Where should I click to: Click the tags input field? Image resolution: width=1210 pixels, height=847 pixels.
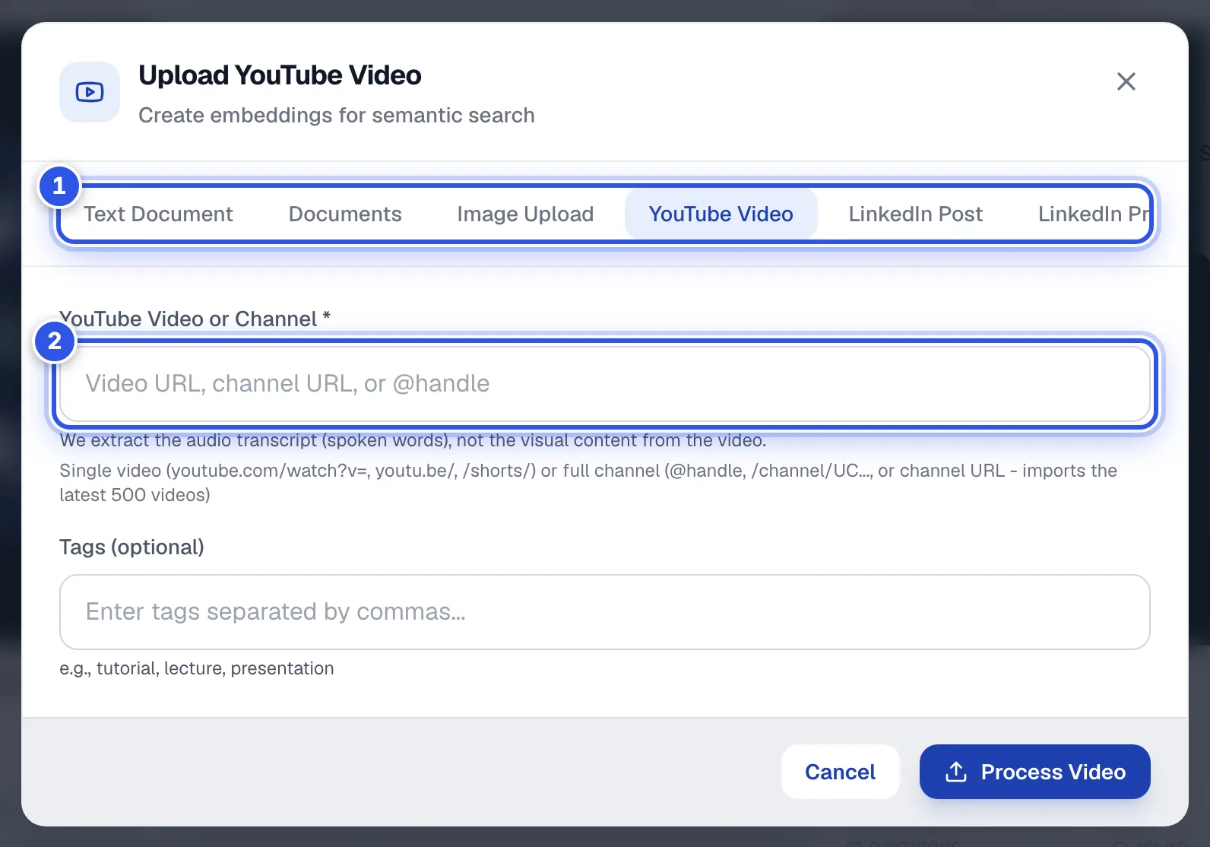[605, 612]
